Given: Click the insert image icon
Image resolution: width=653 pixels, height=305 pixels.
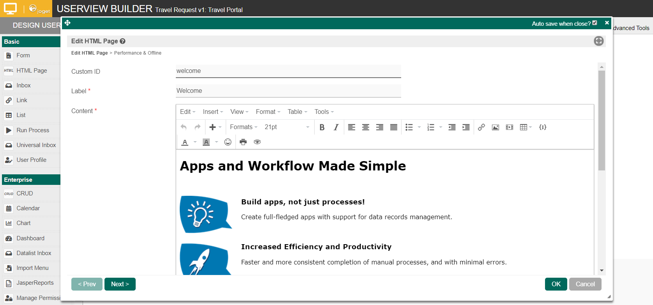Looking at the screenshot, I should [496, 127].
